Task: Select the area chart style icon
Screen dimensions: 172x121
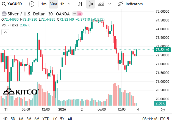Action: [x=101, y=4]
